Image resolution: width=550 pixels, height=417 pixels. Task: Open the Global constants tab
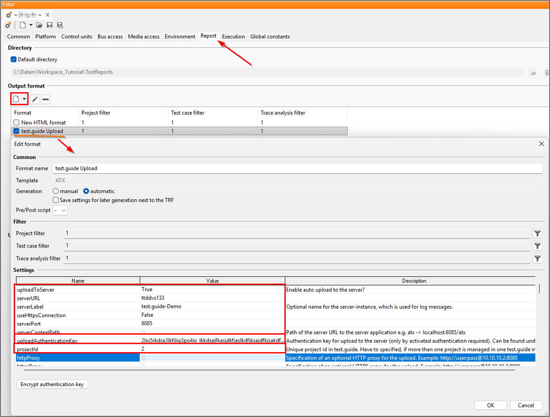tap(270, 36)
